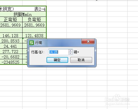Select cell with value 277.722
This screenshot has height=109, width=138.
click(11, 51)
